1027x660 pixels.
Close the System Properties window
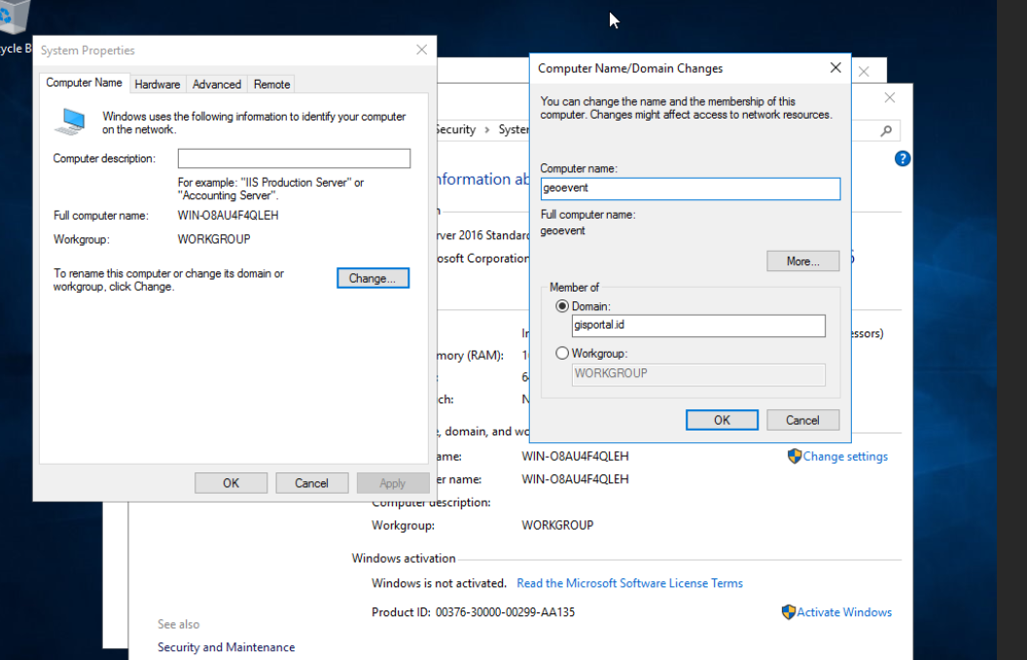click(422, 50)
